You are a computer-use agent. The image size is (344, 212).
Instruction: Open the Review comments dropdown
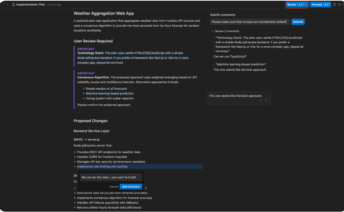pos(297,4)
